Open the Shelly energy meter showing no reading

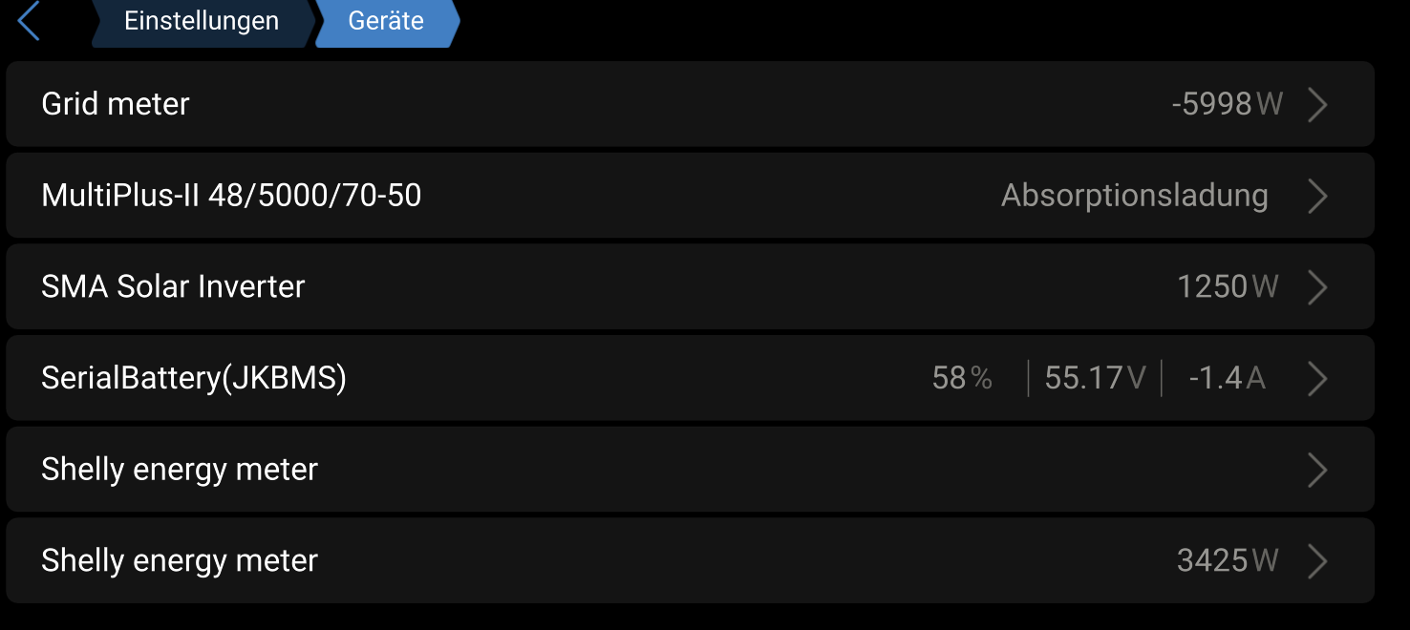click(690, 469)
